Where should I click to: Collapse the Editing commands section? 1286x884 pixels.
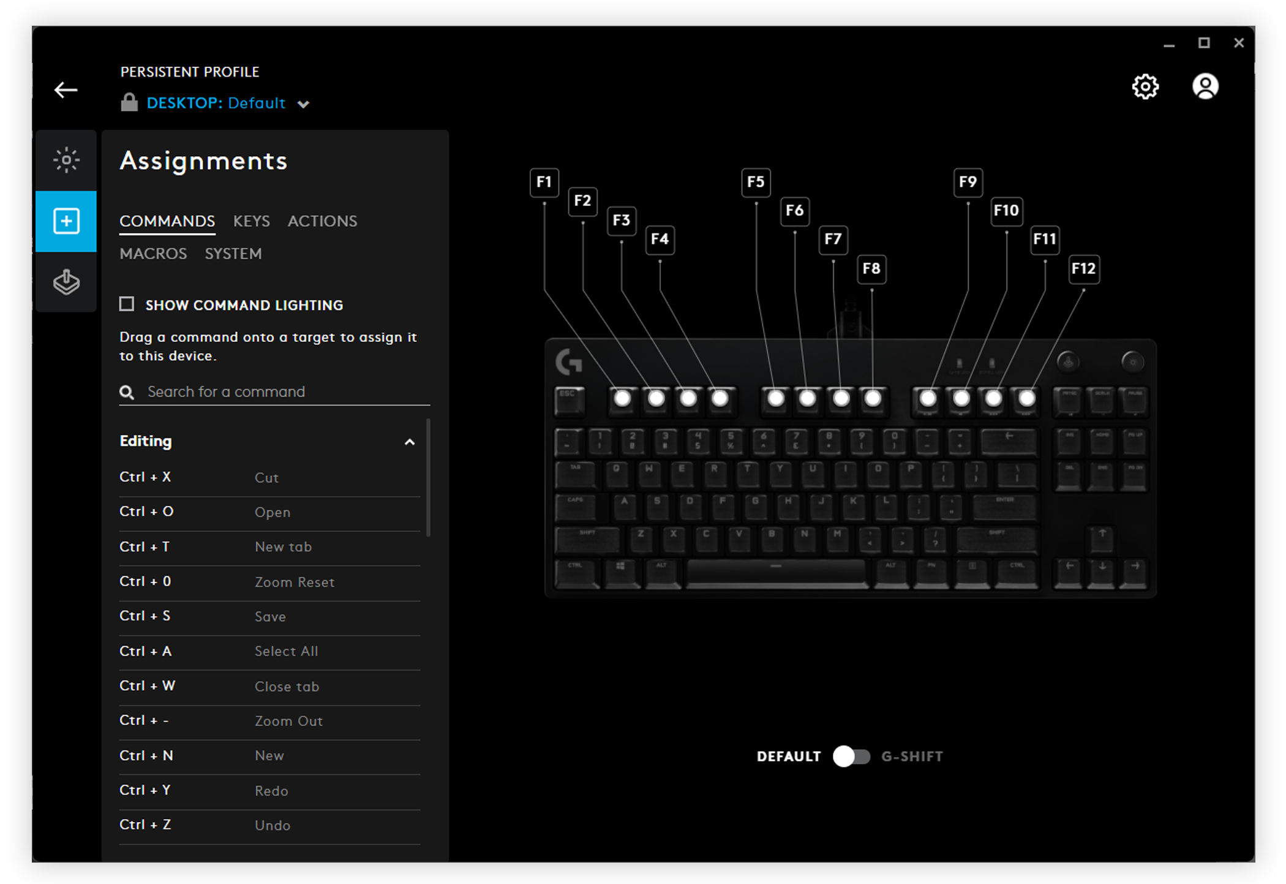[410, 442]
